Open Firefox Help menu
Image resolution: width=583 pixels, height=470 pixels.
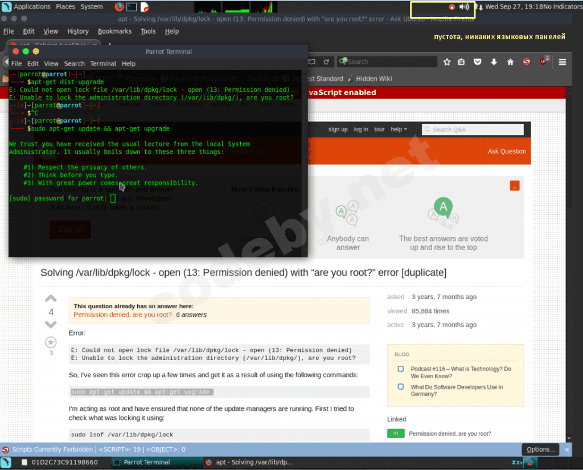coord(172,31)
